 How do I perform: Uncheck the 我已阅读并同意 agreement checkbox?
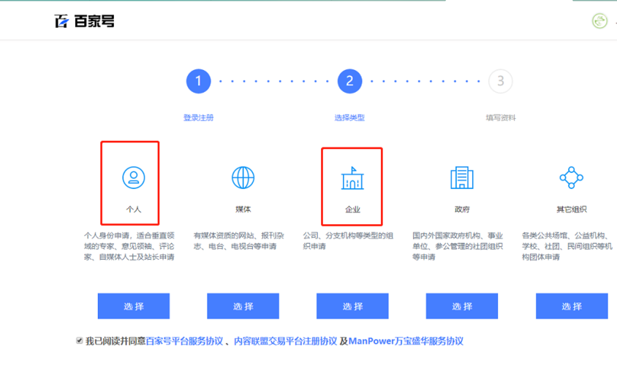pyautogui.click(x=80, y=341)
